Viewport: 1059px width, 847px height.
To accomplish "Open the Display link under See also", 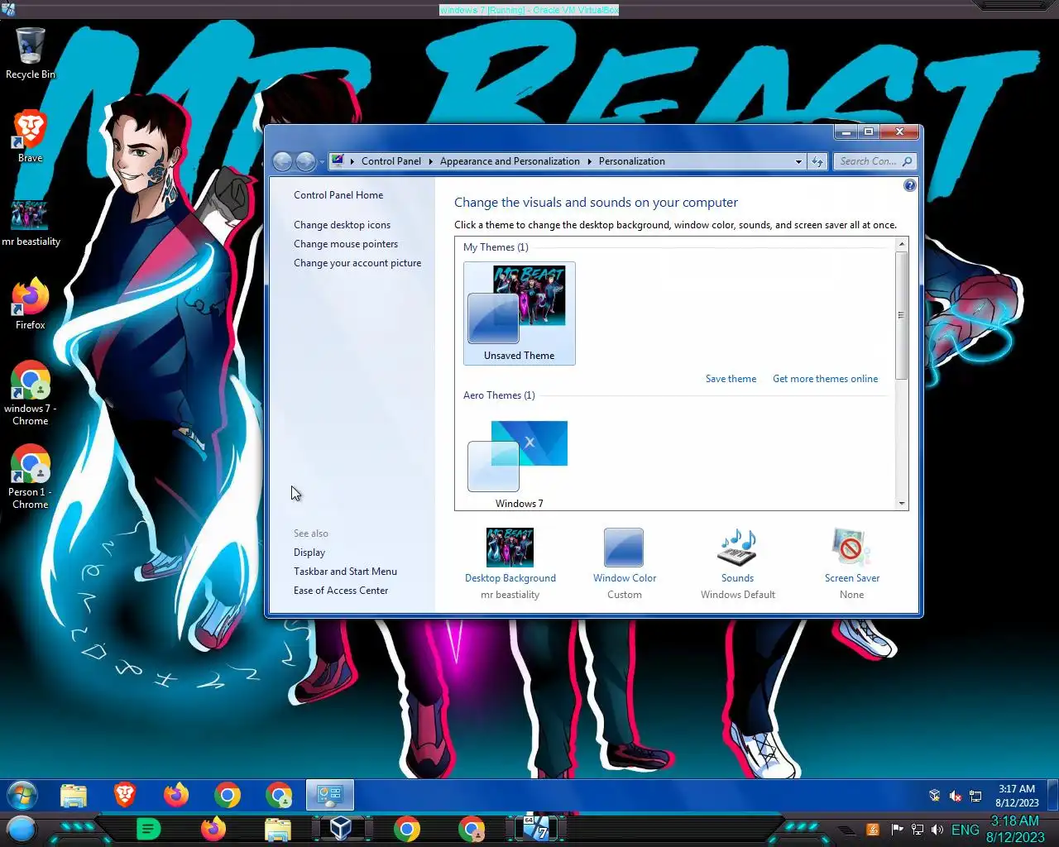I will (309, 553).
